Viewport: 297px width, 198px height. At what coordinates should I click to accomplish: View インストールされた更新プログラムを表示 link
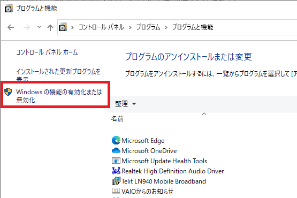(x=58, y=75)
